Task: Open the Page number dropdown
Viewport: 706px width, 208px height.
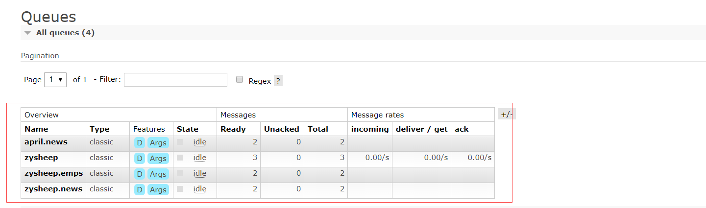Action: click(55, 80)
